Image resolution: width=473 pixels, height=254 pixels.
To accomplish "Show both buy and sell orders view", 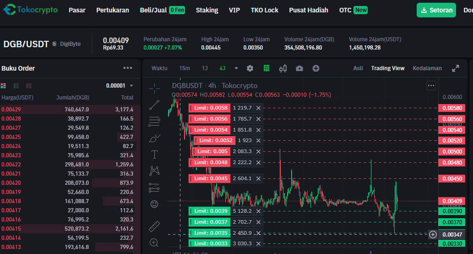I will point(3,86).
